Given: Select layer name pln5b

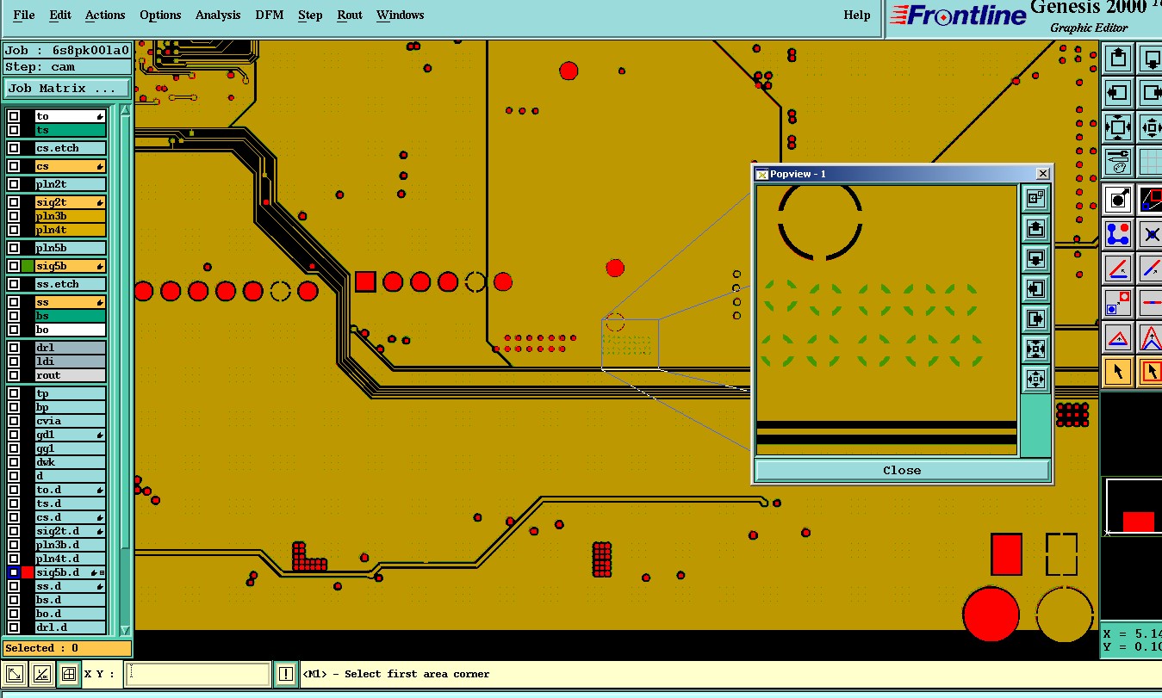Looking at the screenshot, I should pos(71,248).
